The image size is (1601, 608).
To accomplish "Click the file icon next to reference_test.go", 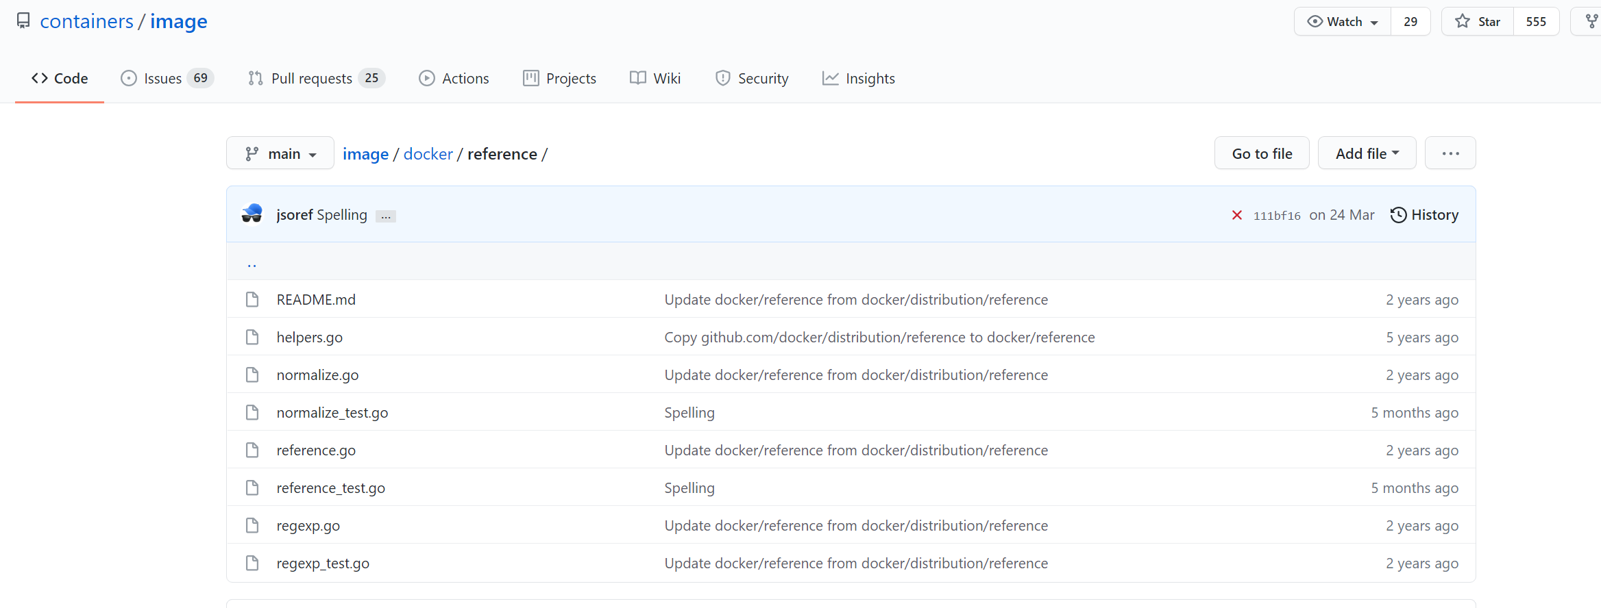I will (x=252, y=487).
